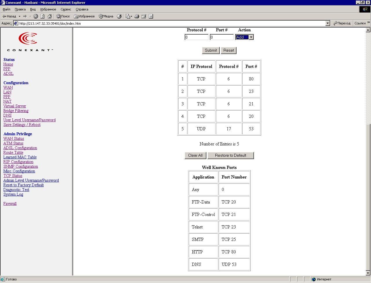Open the WAN Status link
This screenshot has width=371, height=283.
coord(14,138)
